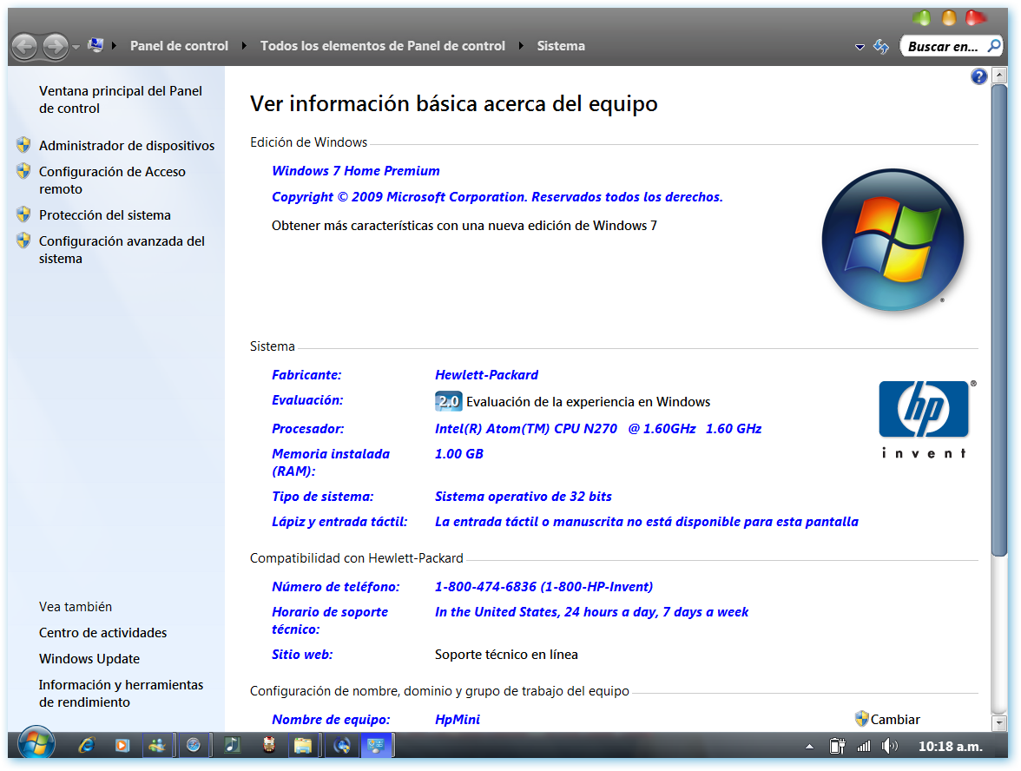Expand arrow before Panel de control breadcrumb
This screenshot has width=1021, height=771.
pyautogui.click(x=115, y=45)
